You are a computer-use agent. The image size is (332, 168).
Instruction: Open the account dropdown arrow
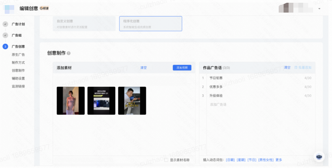coord(319,9)
